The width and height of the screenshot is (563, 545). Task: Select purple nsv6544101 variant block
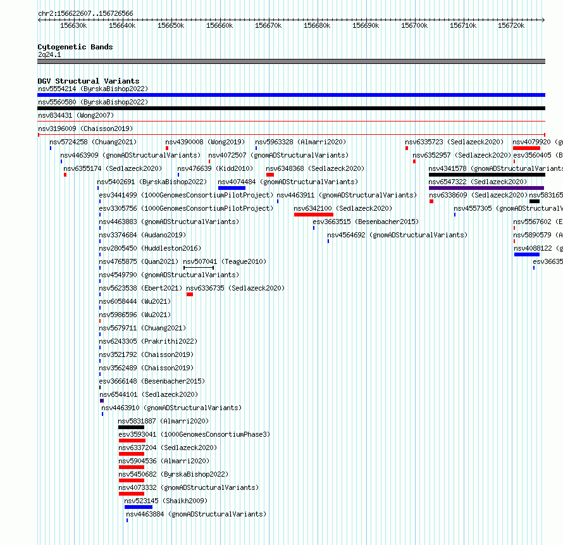pyautogui.click(x=102, y=401)
